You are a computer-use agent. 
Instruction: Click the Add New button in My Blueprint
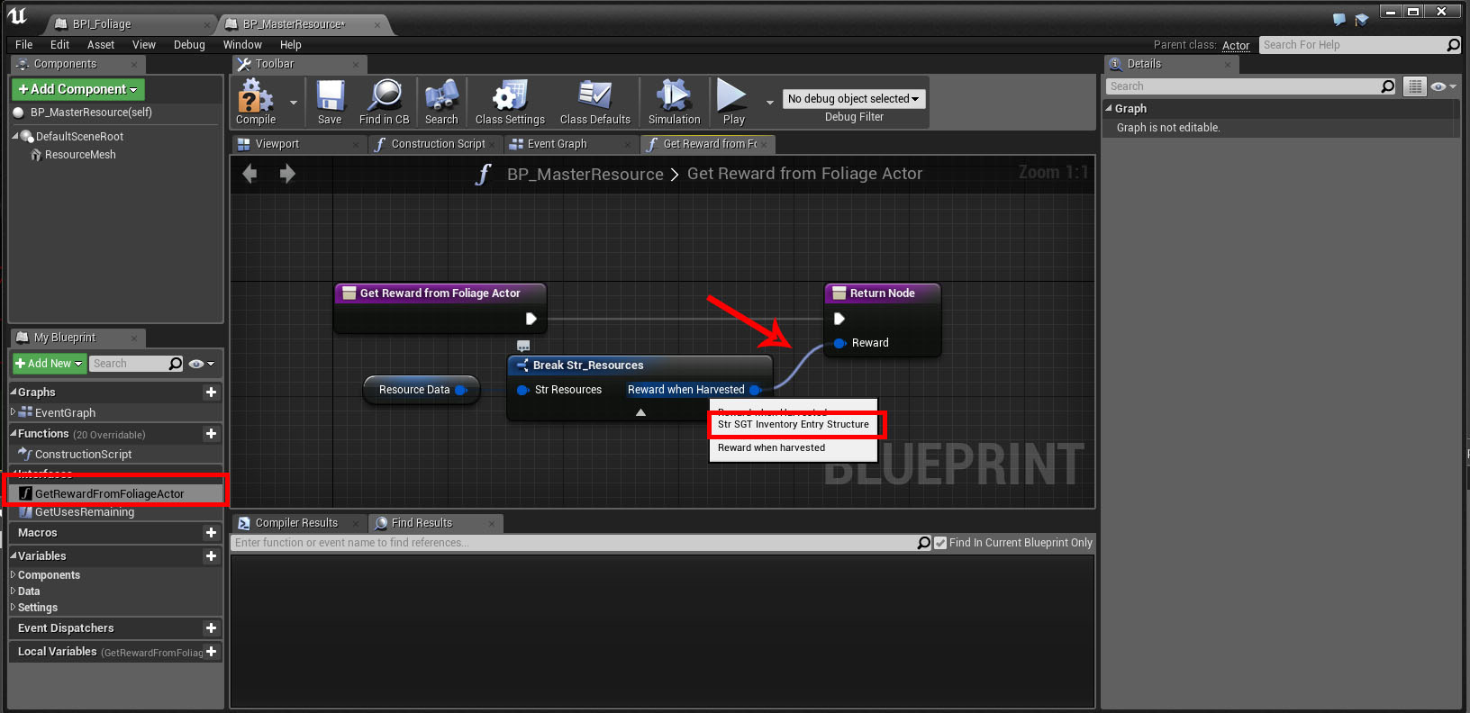[49, 364]
